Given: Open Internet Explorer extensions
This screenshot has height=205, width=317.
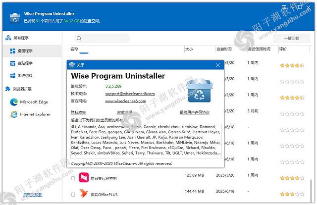Looking at the screenshot, I should (30, 114).
